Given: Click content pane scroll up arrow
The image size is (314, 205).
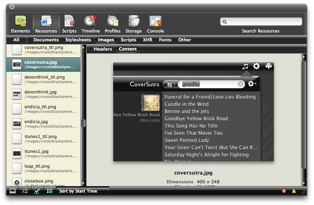Looking at the screenshot, I should click(304, 57).
